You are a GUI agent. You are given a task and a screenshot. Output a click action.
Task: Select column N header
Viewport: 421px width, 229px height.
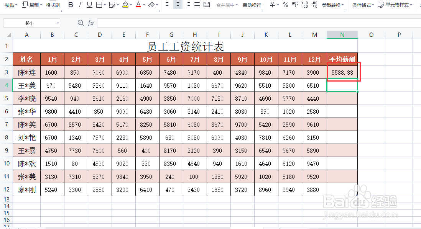pos(342,34)
